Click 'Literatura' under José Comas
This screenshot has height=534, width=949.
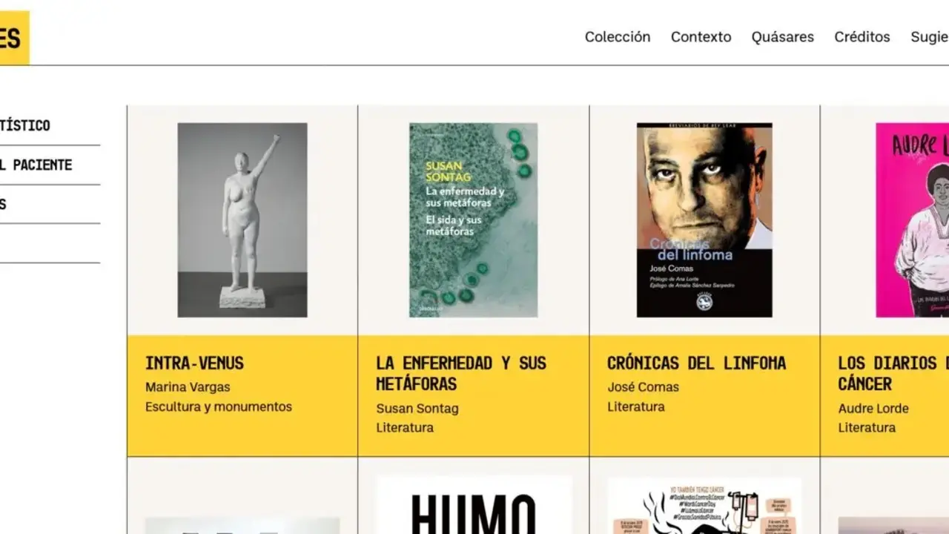pos(636,406)
